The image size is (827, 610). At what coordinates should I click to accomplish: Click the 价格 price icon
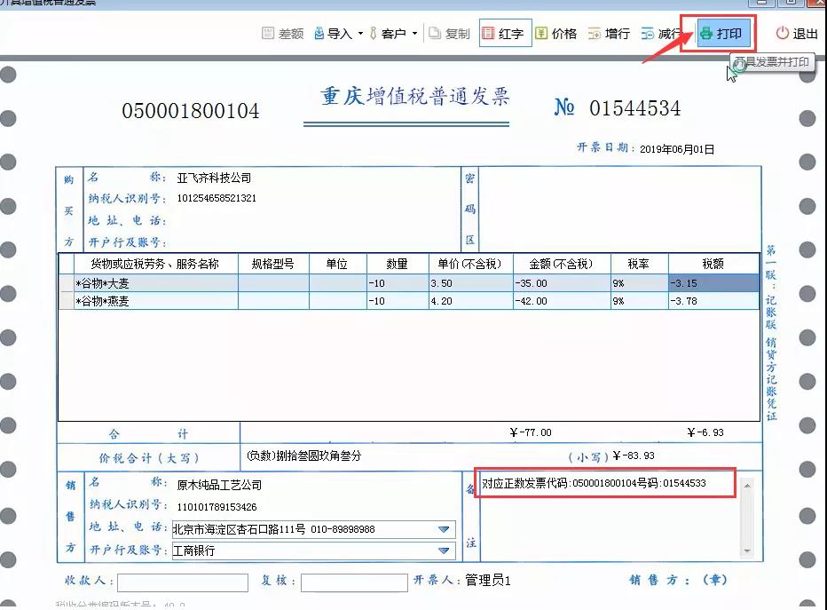(557, 33)
